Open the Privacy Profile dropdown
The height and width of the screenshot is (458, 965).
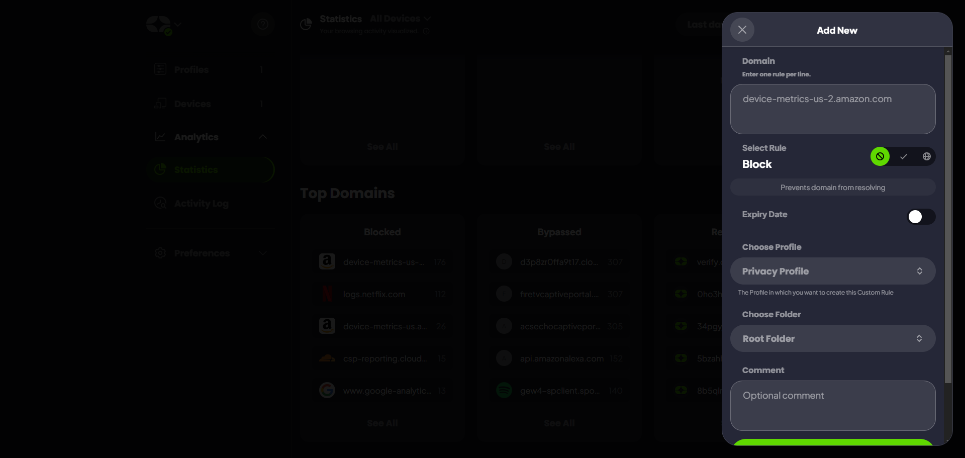(832, 271)
